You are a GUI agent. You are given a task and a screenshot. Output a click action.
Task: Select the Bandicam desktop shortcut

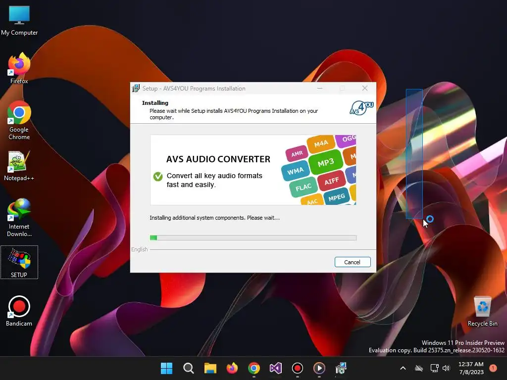coord(19,311)
